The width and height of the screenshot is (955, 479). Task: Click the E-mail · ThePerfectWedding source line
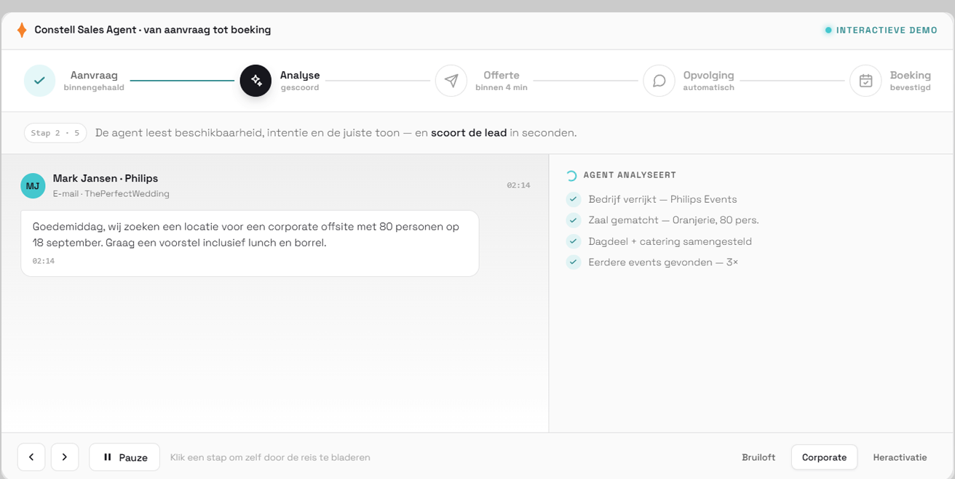pos(111,194)
